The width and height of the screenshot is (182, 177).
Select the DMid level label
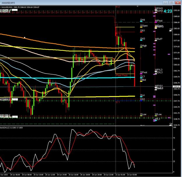pos(143,80)
